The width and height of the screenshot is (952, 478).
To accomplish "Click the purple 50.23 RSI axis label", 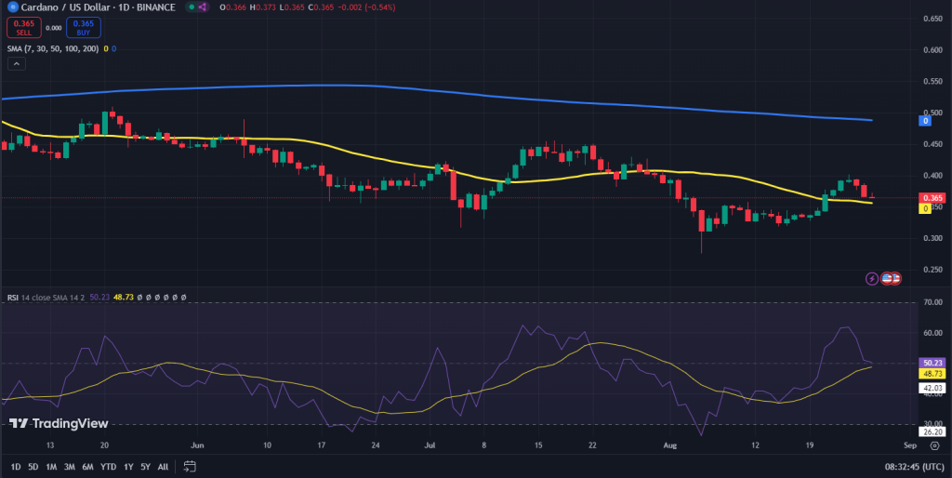I will (x=932, y=363).
